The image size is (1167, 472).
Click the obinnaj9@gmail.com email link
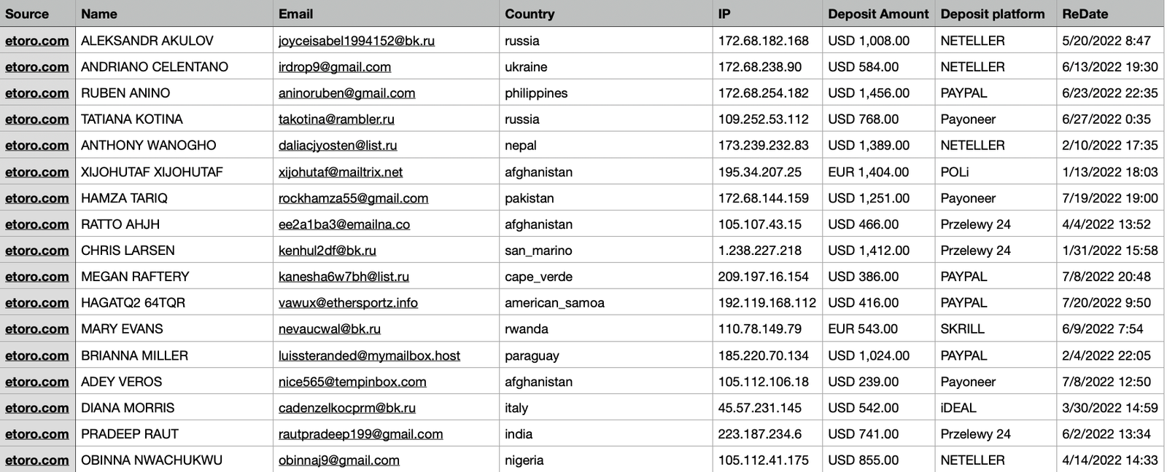pos(338,460)
